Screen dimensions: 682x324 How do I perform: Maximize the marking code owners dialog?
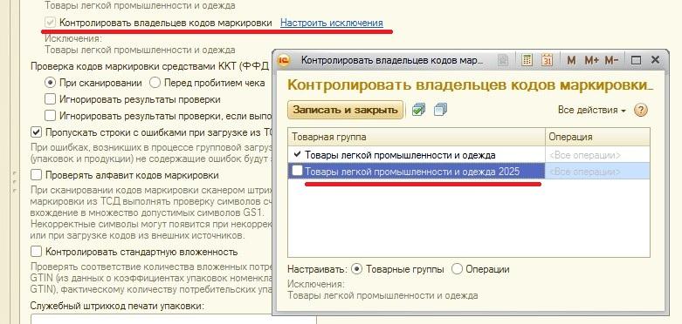point(636,61)
